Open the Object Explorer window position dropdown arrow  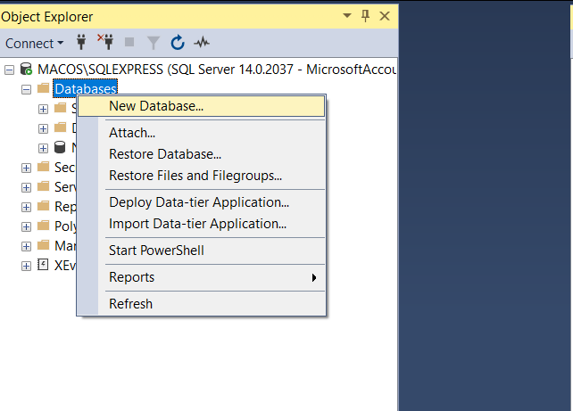tap(346, 16)
